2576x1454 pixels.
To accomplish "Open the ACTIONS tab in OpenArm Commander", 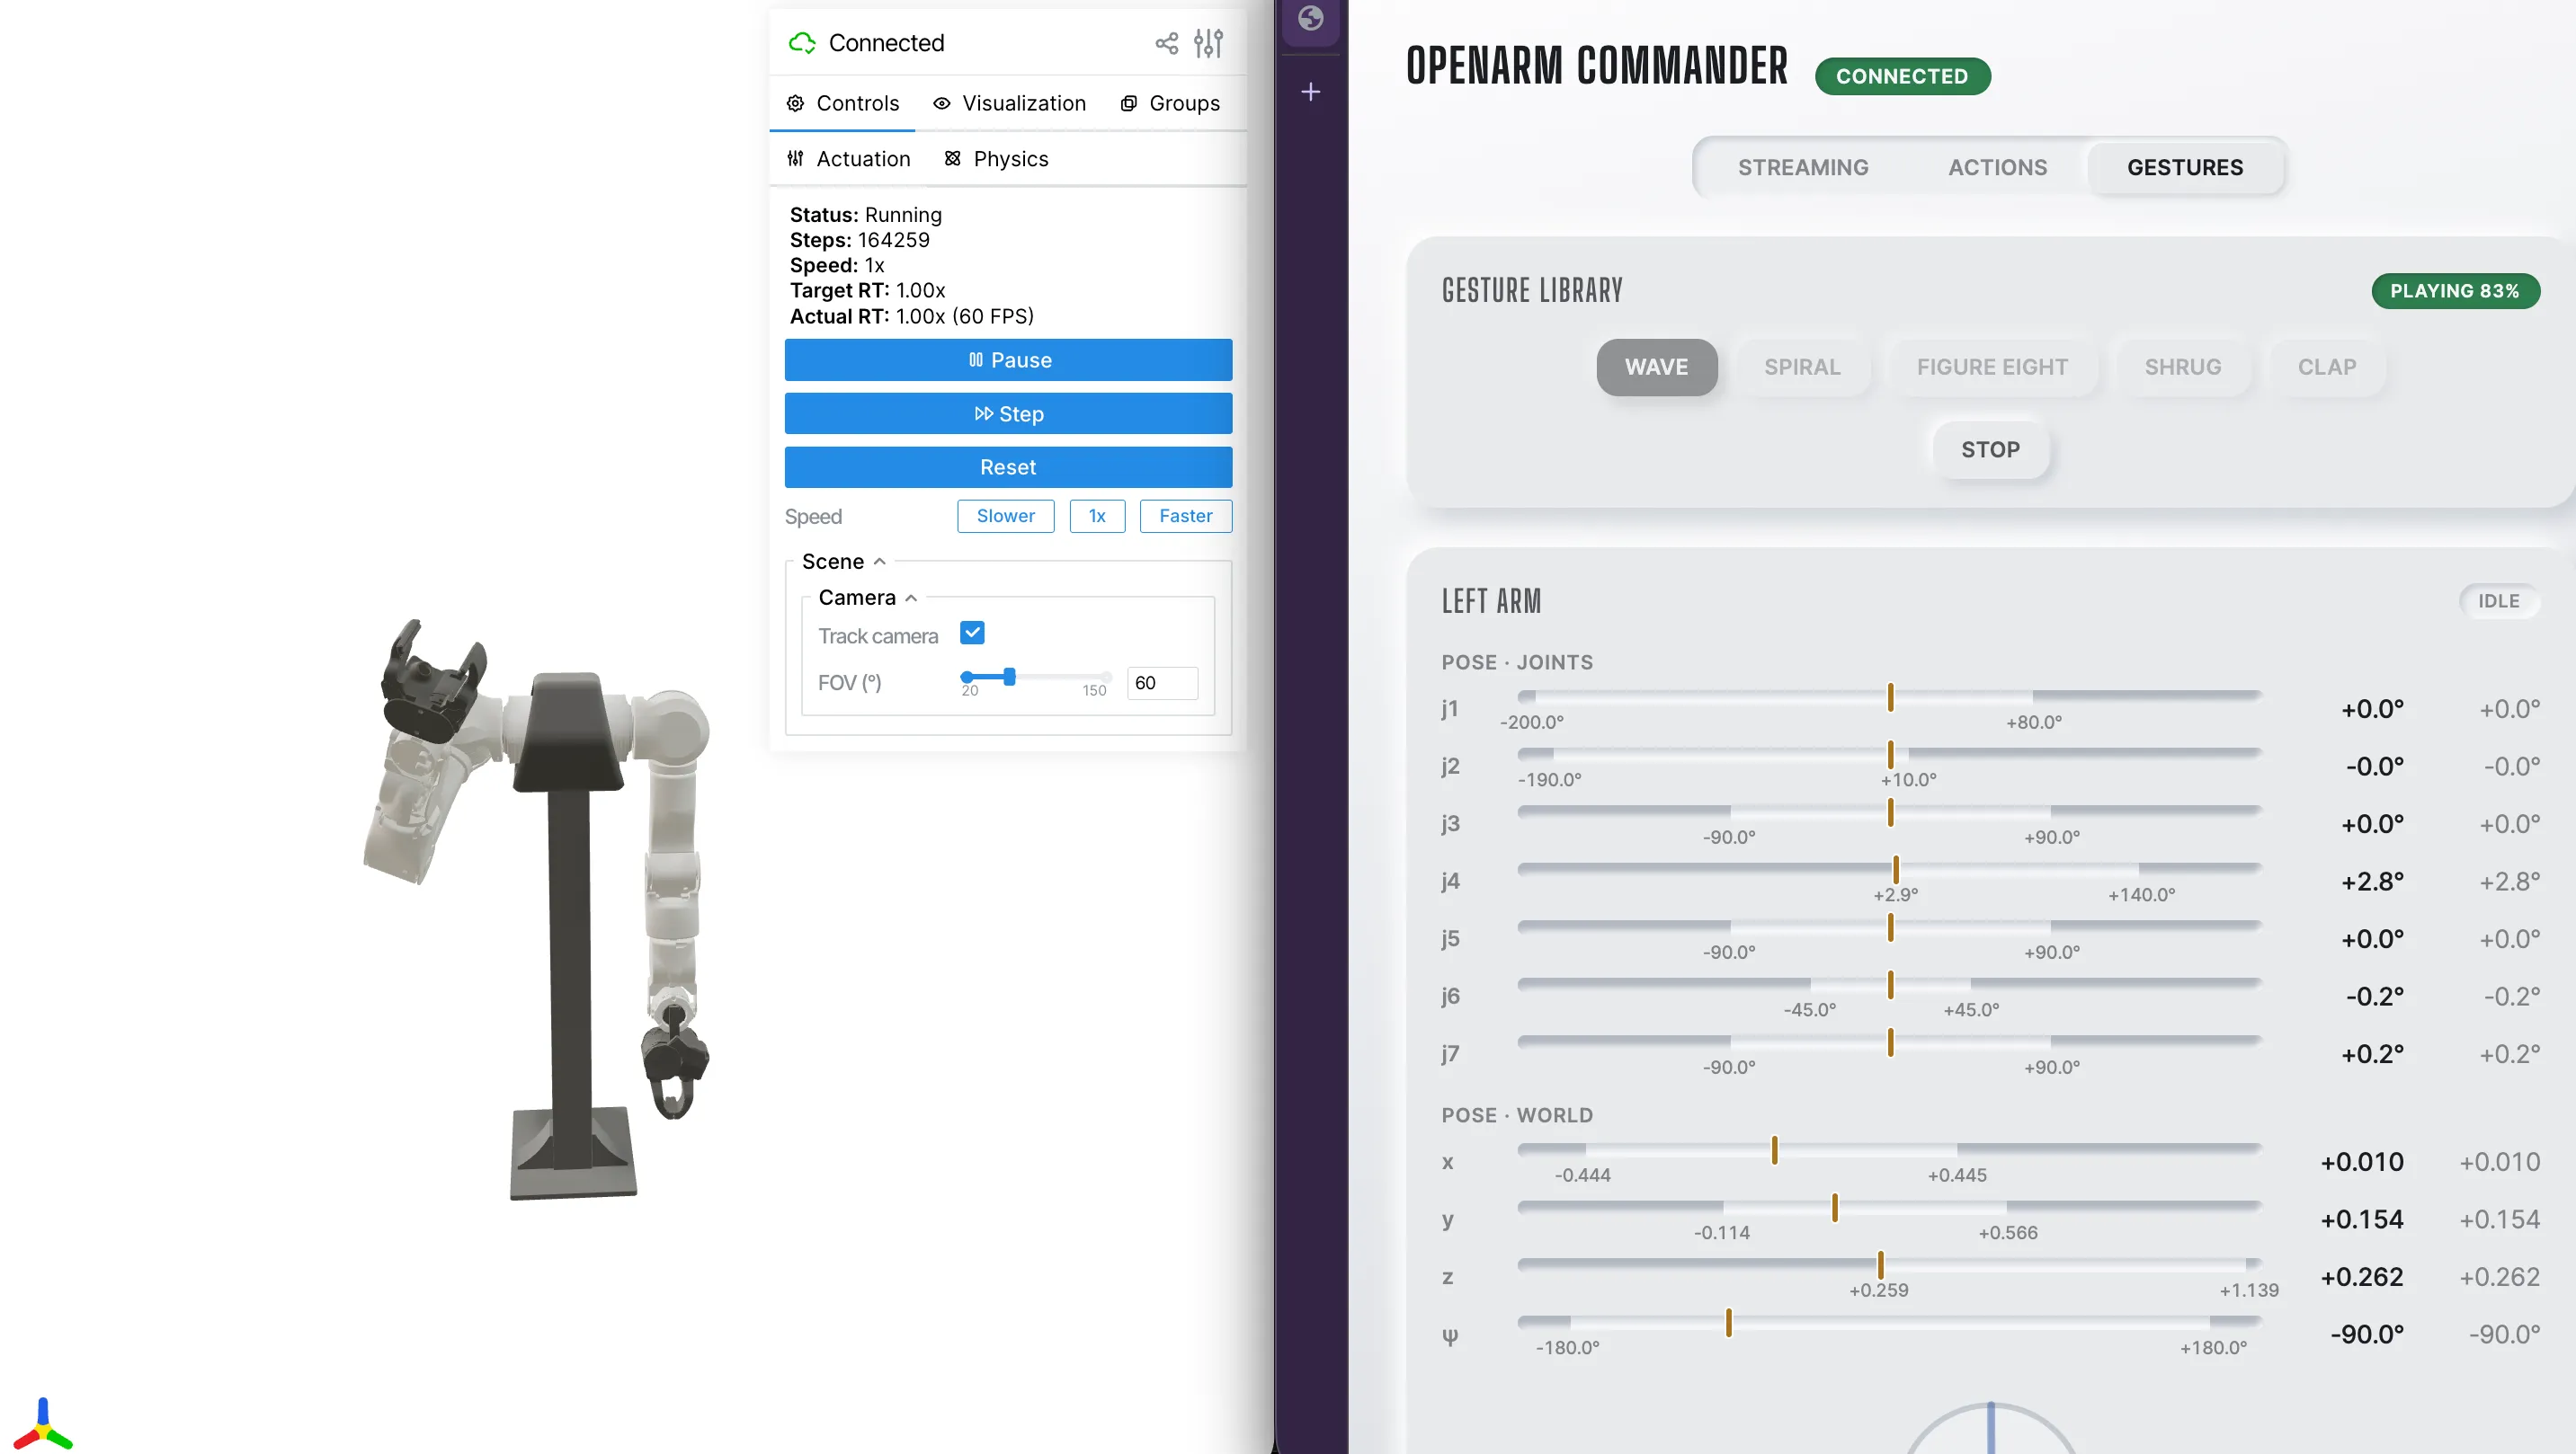I will pyautogui.click(x=1997, y=168).
